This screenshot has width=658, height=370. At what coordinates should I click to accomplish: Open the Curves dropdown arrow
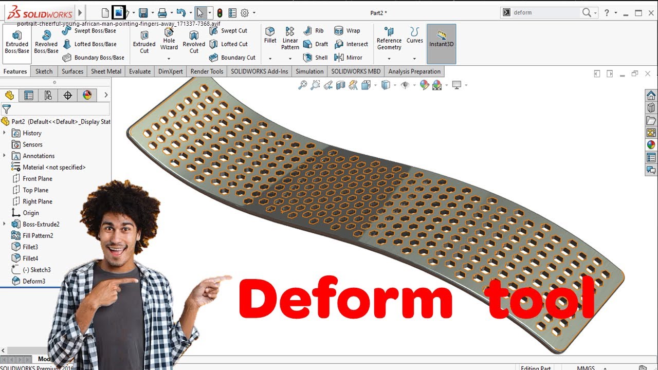pos(415,59)
